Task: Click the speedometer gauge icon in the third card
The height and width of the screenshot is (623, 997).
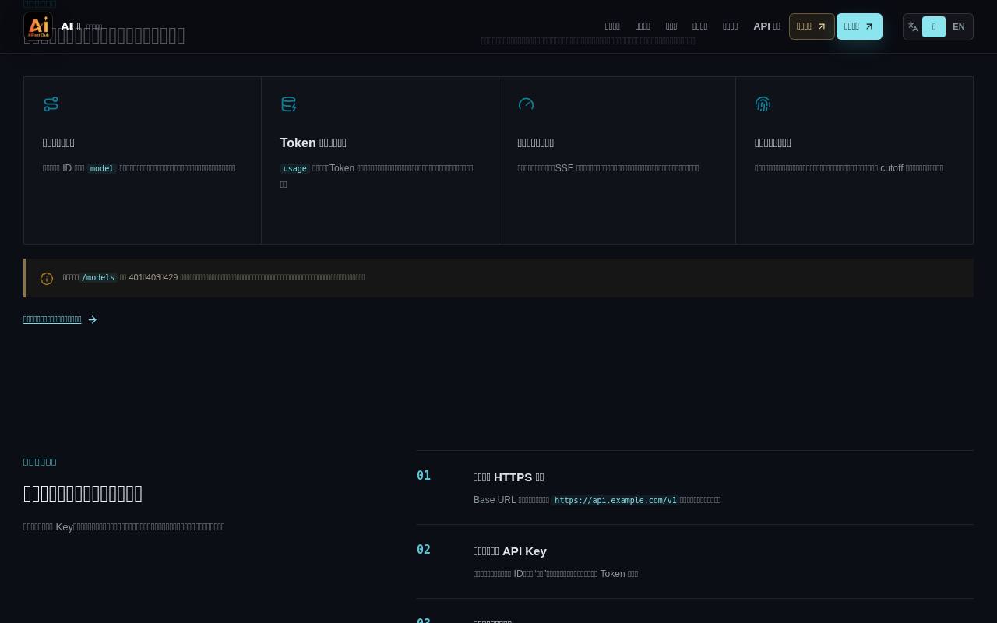Action: pyautogui.click(x=526, y=104)
